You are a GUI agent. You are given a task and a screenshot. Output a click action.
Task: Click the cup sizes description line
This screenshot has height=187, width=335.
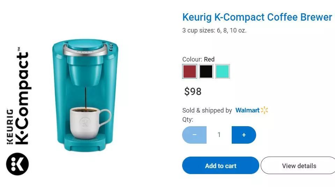pyautogui.click(x=214, y=30)
